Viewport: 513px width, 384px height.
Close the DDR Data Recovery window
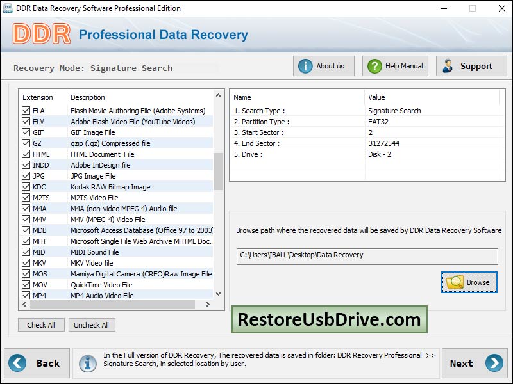pyautogui.click(x=502, y=8)
